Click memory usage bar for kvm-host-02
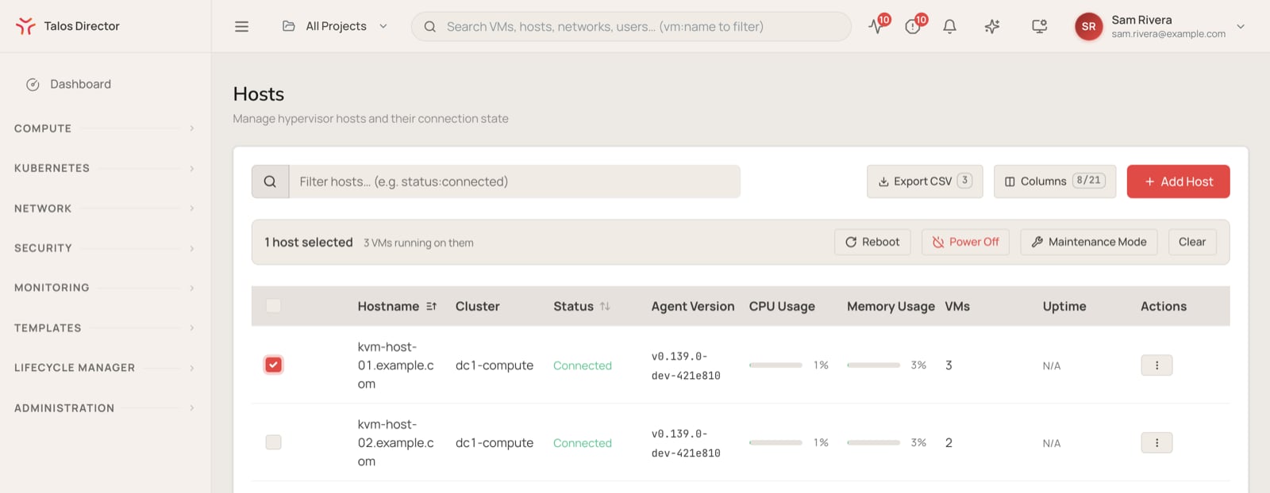Viewport: 1270px width, 493px height. [x=873, y=443]
